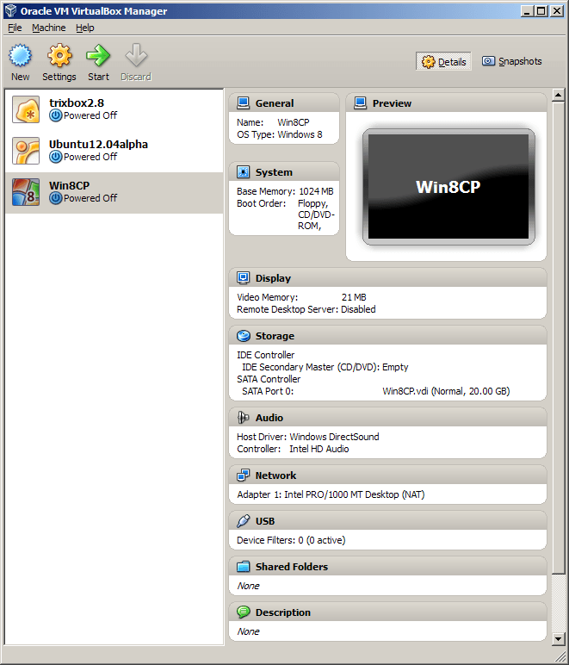Click 'Adapter 1: Intel PRO/1000 MT Desktop (NAT)'
Screen dimensions: 569x665
click(x=331, y=494)
